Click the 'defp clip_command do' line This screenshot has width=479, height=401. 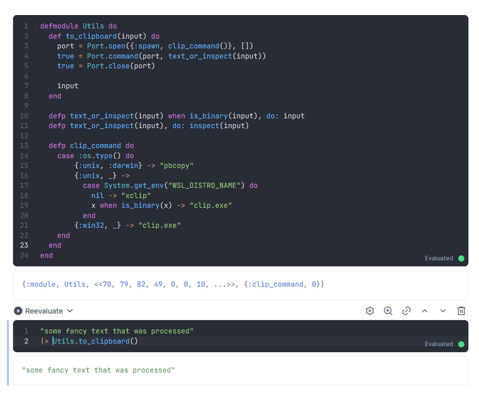(91, 146)
